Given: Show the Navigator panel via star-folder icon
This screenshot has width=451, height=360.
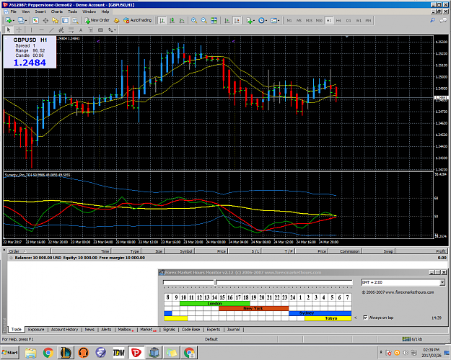Looking at the screenshot, I should (55, 20).
